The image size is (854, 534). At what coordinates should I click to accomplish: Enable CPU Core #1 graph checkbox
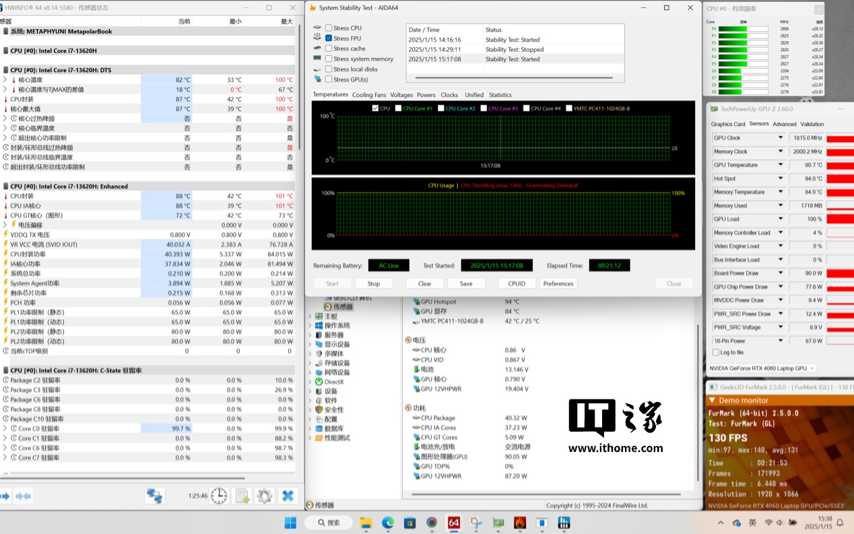[399, 108]
